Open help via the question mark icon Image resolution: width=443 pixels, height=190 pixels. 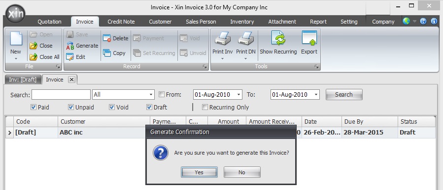click(423, 21)
